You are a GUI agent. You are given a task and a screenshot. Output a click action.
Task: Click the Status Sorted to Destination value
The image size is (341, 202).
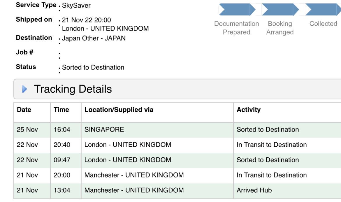[93, 67]
